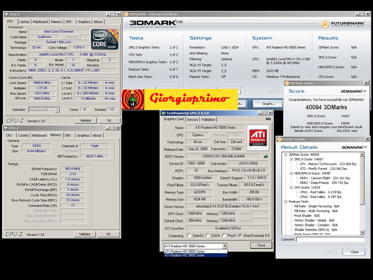Screen dimensions: 373x280
Task: Select CPU1 - Red Valley result row
Action: [x=321, y=192]
